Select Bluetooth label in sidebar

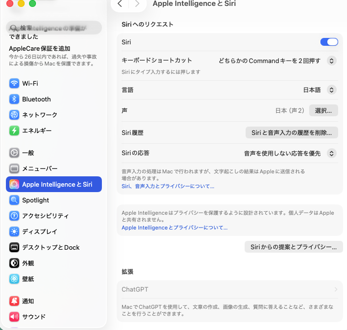tap(36, 99)
